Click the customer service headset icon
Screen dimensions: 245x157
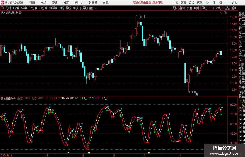point(207,3)
